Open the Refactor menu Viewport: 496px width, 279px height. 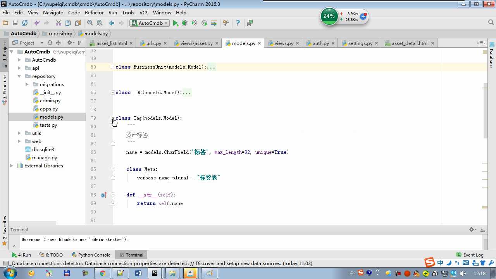[94, 13]
